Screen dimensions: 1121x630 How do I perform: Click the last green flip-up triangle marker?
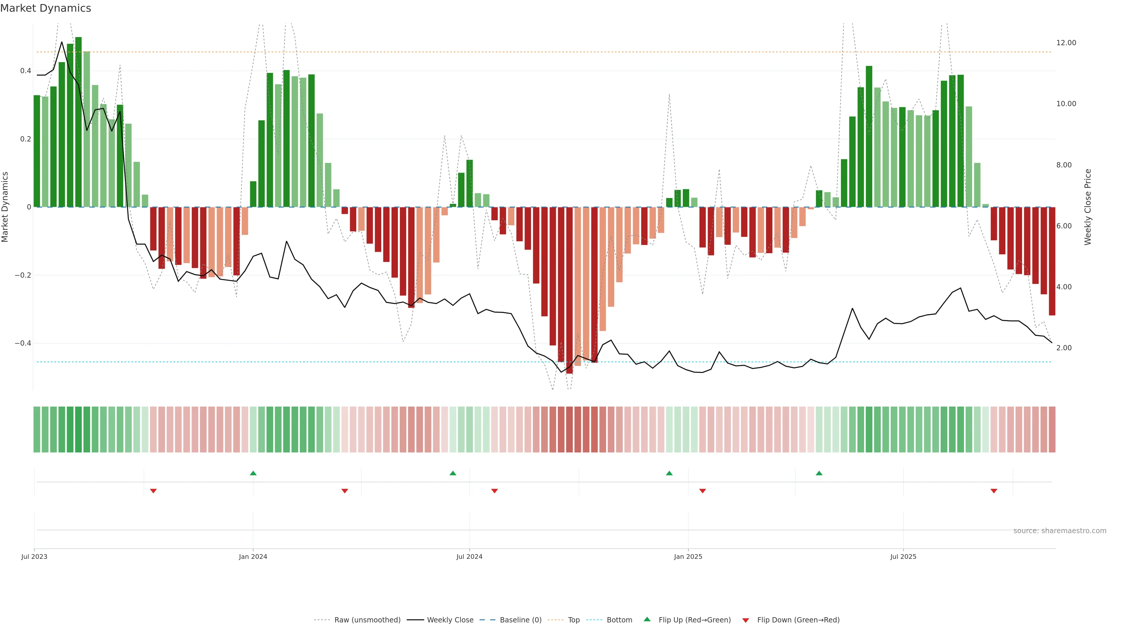point(819,473)
